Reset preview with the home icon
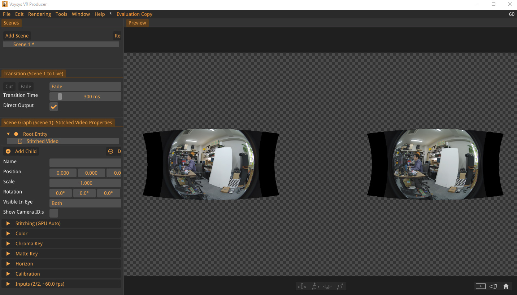 pyautogui.click(x=506, y=286)
